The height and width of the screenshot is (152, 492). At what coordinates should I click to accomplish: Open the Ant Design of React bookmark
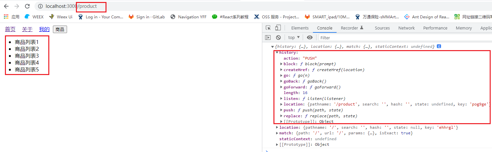427,17
